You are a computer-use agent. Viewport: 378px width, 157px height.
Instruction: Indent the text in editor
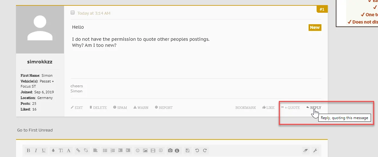click(x=128, y=151)
